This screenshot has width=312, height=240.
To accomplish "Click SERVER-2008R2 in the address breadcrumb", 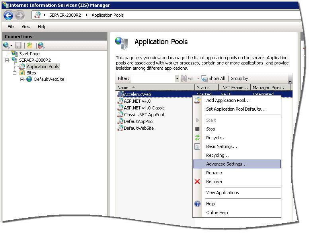I will pyautogui.click(x=65, y=15).
